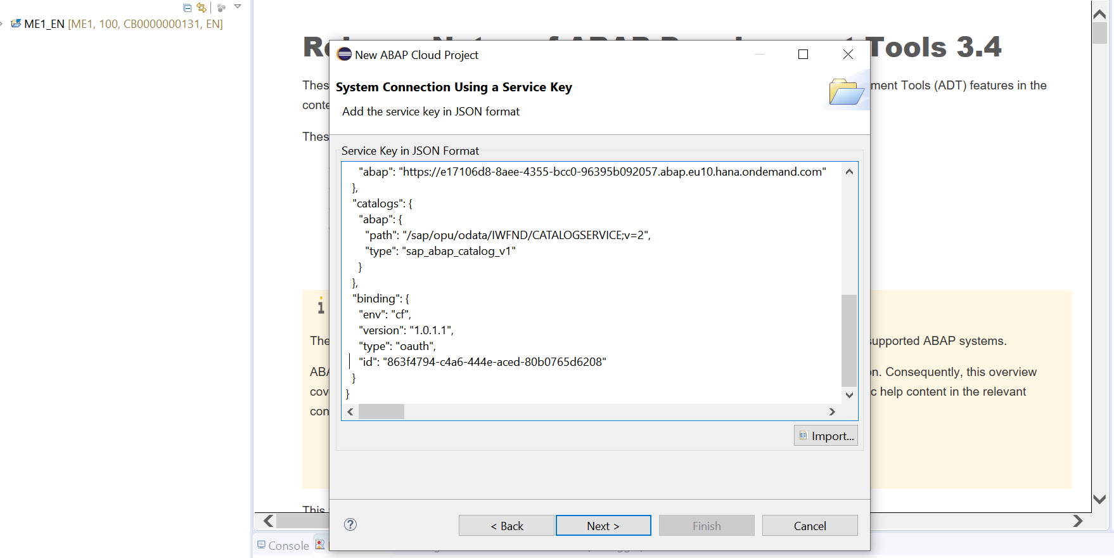Screen dimensions: 1114x558
Task: Expand the ME1_EN project node arrow
Action: (2, 24)
